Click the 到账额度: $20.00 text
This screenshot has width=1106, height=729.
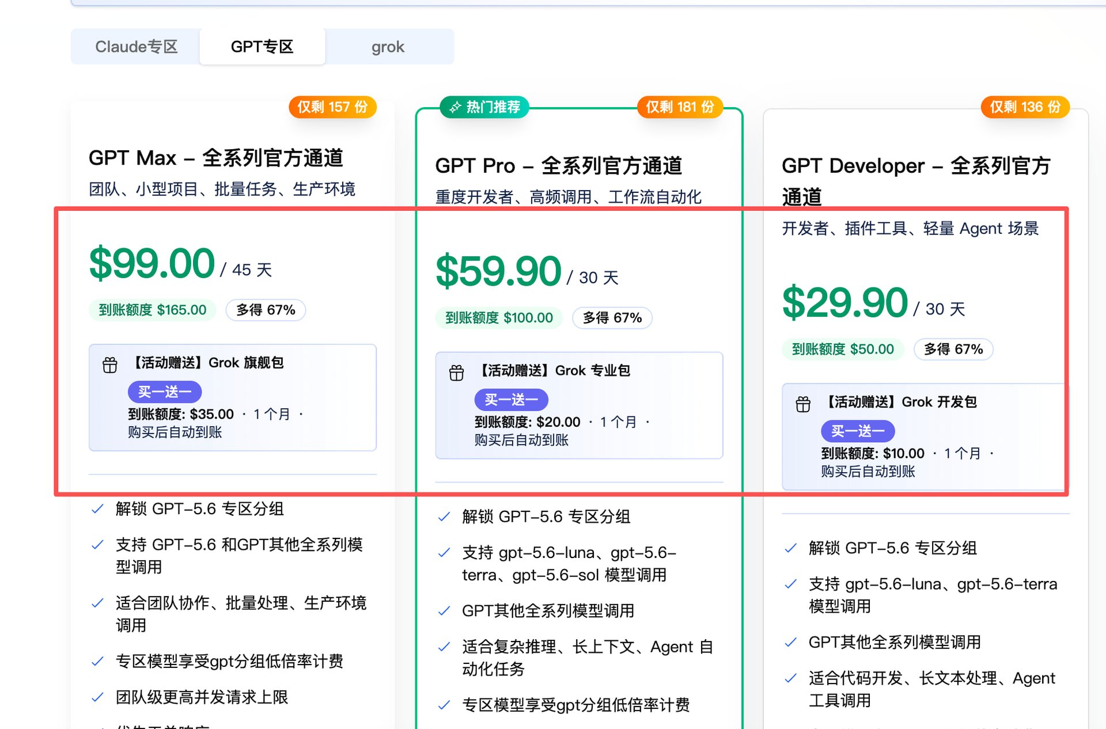point(528,422)
